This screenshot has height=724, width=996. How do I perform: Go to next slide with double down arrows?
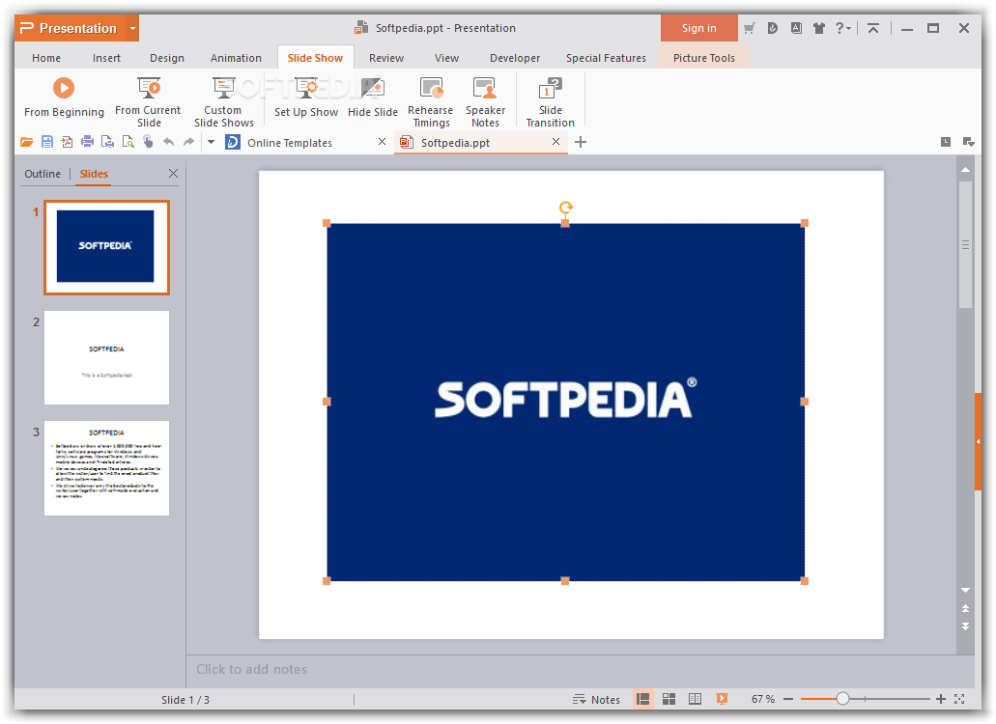click(x=965, y=627)
